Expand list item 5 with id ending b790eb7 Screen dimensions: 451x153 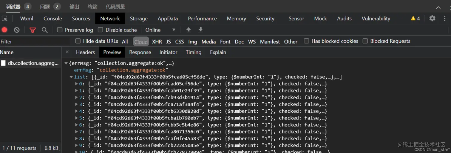pos(77,118)
